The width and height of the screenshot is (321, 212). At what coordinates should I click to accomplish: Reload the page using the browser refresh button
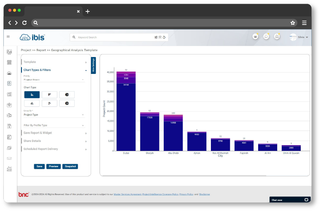(24, 23)
